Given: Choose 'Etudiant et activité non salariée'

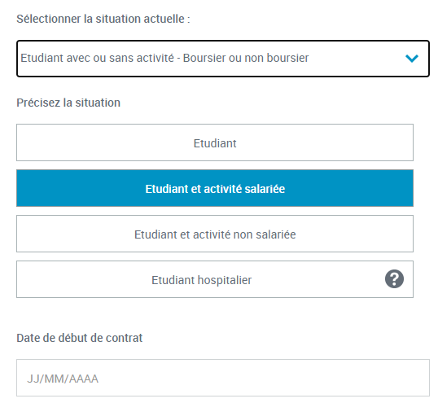Looking at the screenshot, I should coord(215,234).
